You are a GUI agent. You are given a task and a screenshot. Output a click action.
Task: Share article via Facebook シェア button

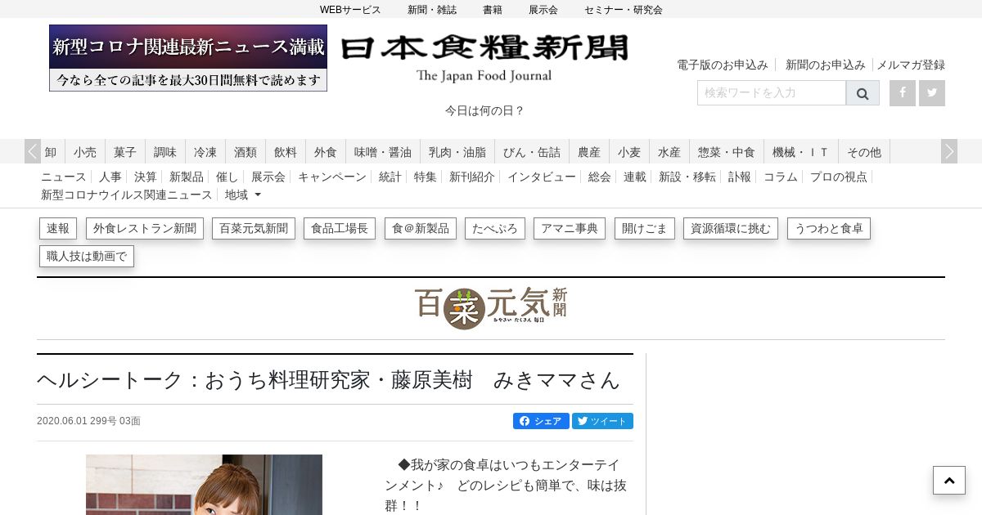click(541, 421)
